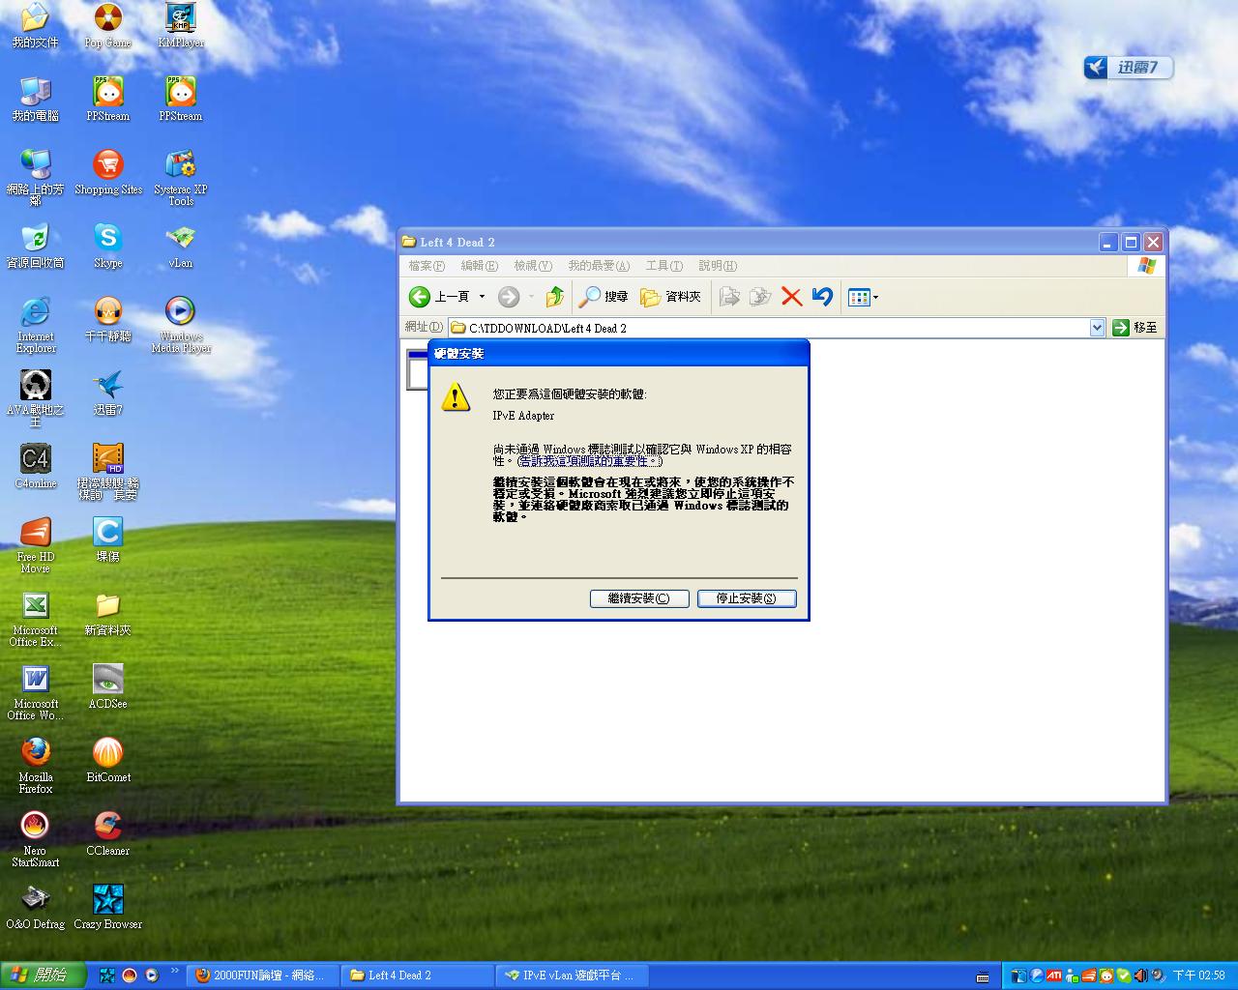Switch to IPvE vLan taskbar window
Screen dimensions: 1238x990
571,975
